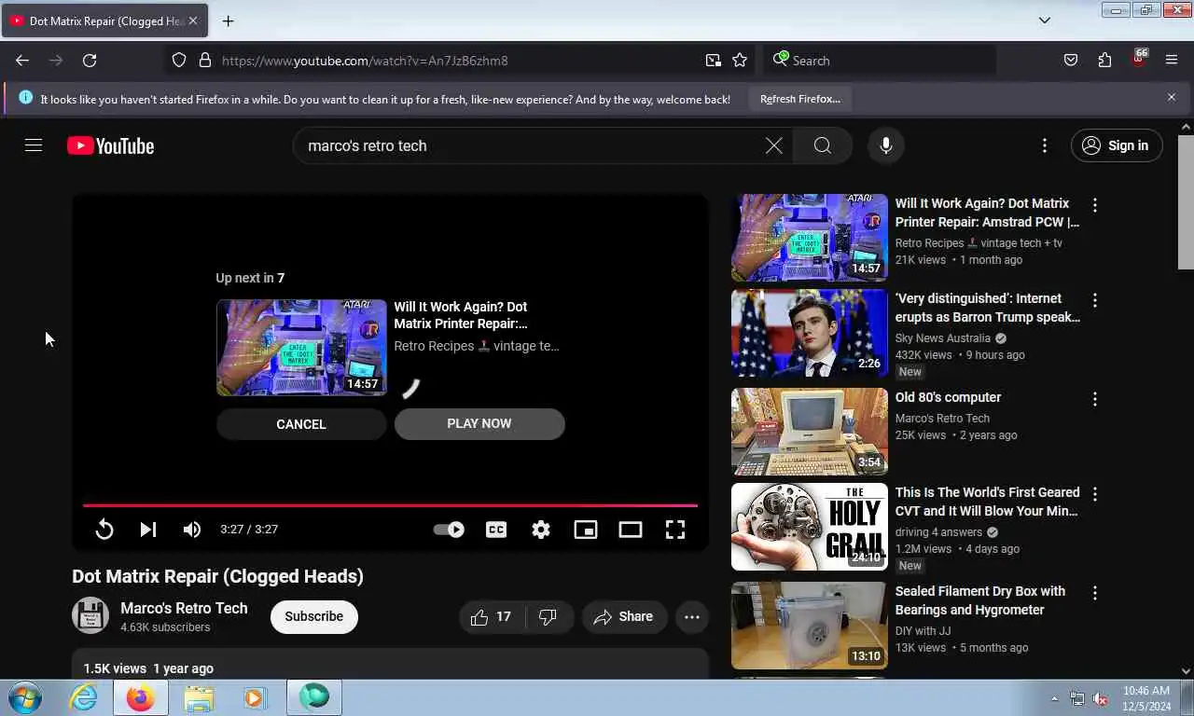Open Windows Explorer folder on taskbar
The image size is (1194, 716).
tap(198, 697)
